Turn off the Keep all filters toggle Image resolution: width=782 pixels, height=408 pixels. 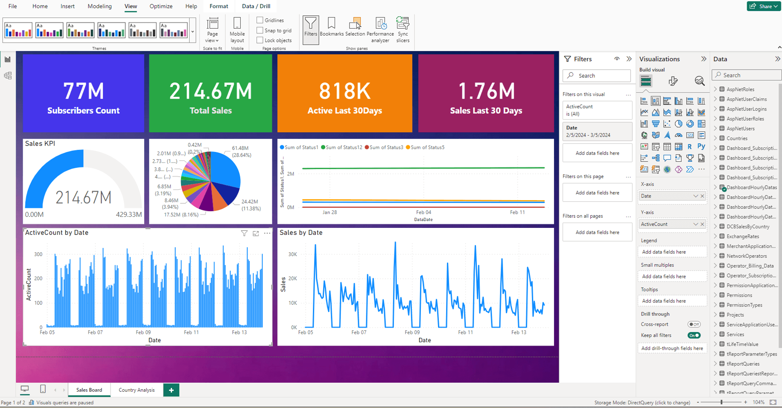694,335
